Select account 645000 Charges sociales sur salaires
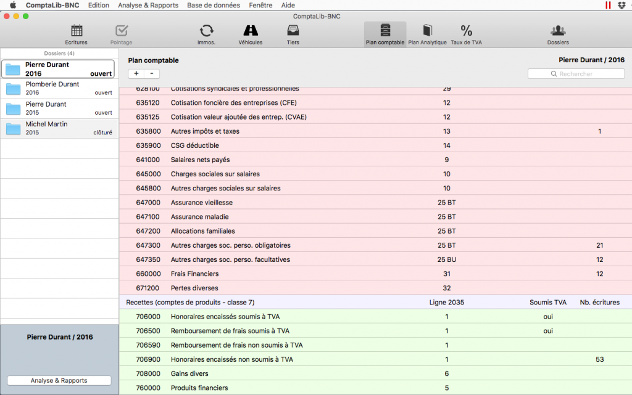Image resolution: width=632 pixels, height=395 pixels. (x=376, y=174)
